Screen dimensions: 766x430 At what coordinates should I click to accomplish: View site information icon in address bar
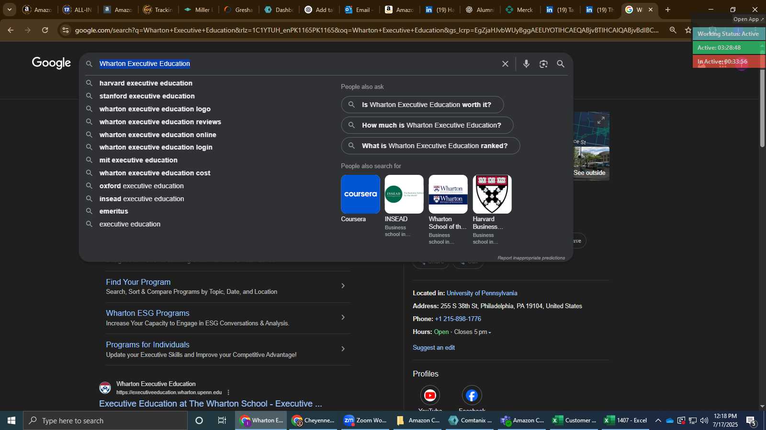pyautogui.click(x=66, y=30)
